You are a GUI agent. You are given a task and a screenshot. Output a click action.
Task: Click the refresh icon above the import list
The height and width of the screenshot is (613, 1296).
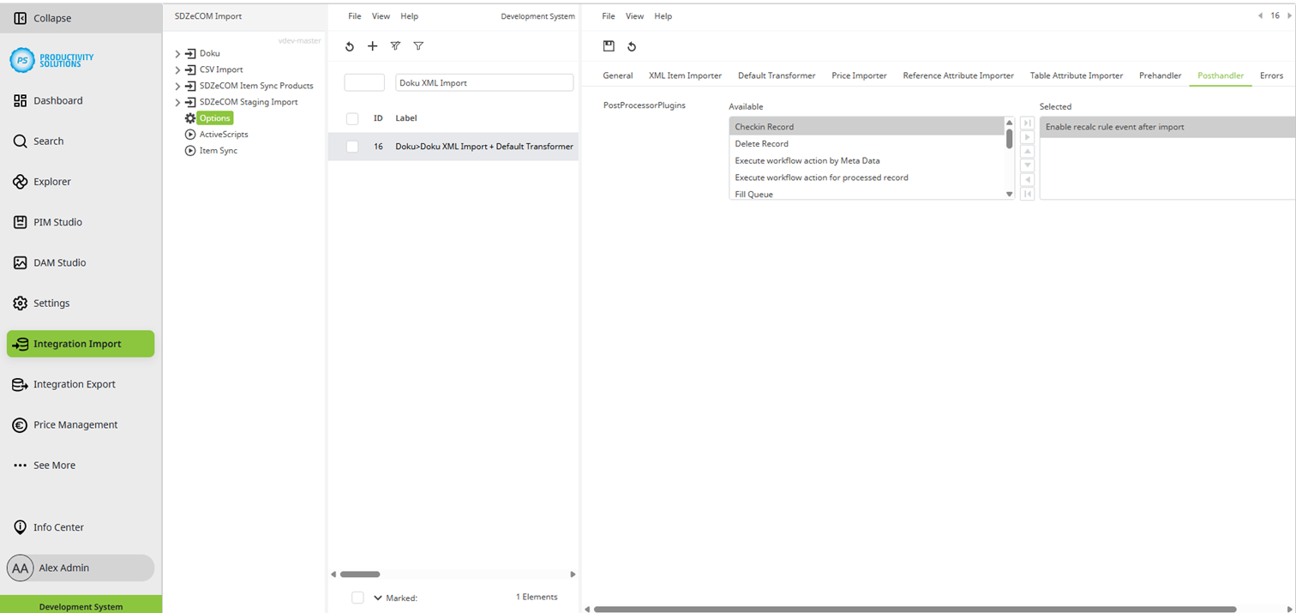pyautogui.click(x=349, y=46)
